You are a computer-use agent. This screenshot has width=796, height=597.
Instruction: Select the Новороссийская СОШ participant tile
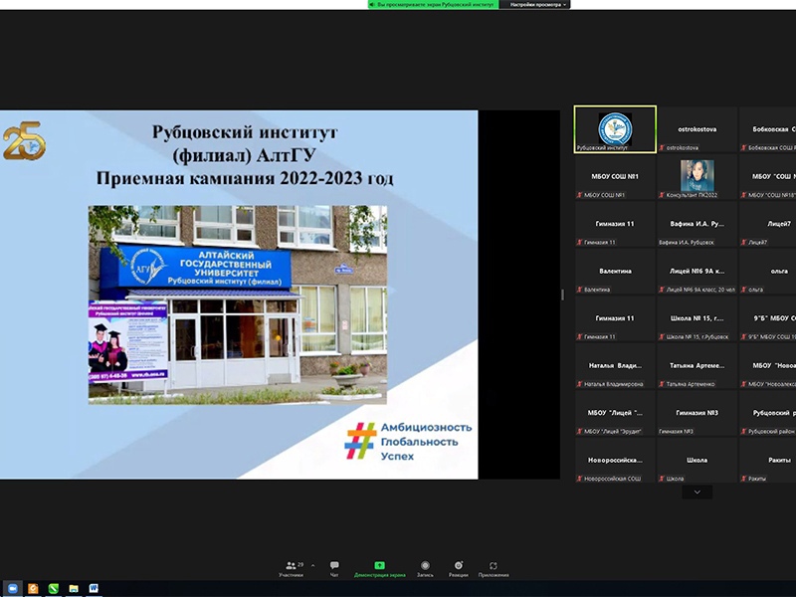point(615,460)
